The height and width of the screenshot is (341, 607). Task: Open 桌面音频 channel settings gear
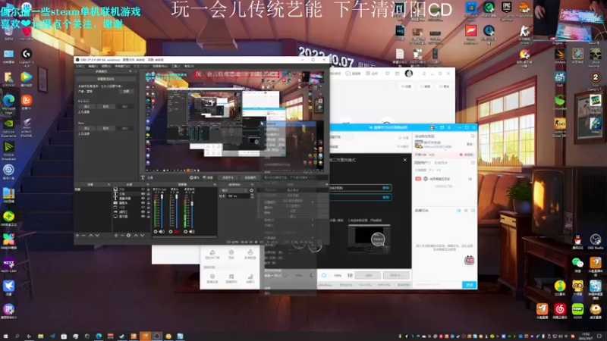pos(185,232)
